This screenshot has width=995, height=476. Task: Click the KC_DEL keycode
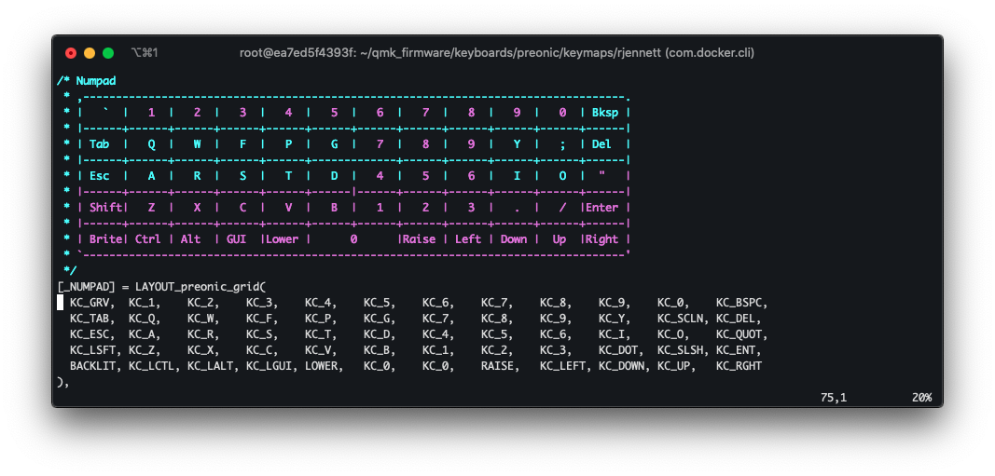point(738,319)
